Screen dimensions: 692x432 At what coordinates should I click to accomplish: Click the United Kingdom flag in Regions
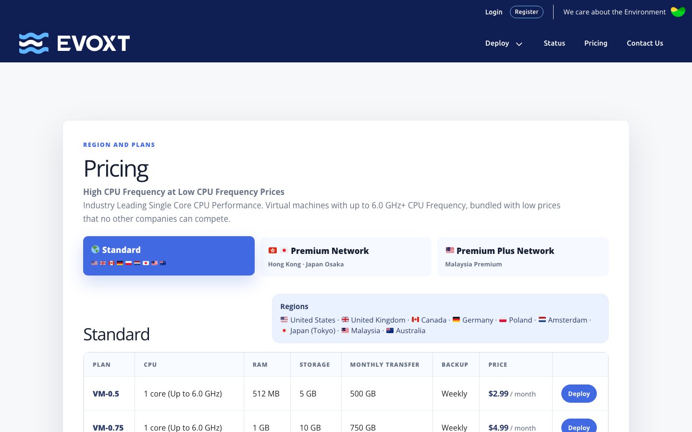(345, 320)
